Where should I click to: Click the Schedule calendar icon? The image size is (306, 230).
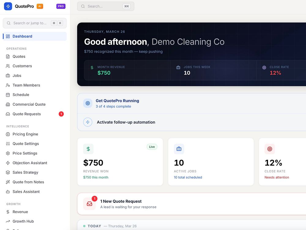click(8, 95)
